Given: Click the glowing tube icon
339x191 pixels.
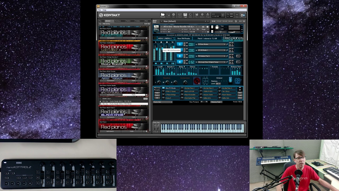Looking at the screenshot, I should click(x=230, y=80).
